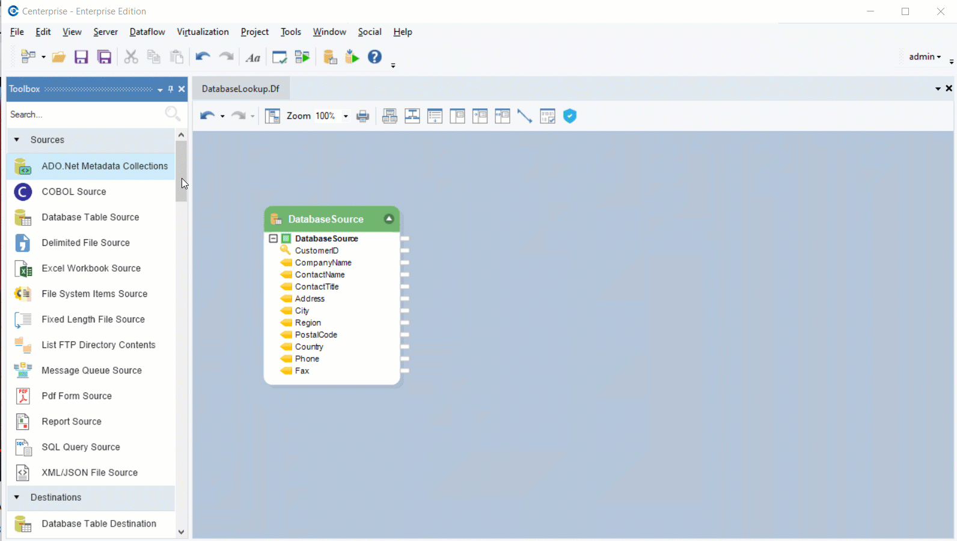The width and height of the screenshot is (957, 541).
Task: Toggle the Toolbox panel pin for auto-hide
Action: [171, 89]
